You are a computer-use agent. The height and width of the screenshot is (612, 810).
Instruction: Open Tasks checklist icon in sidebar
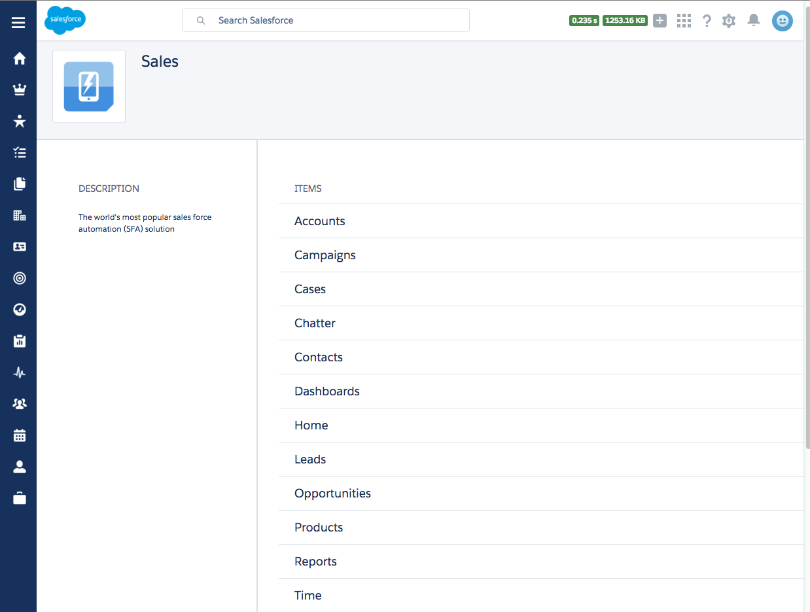[20, 153]
